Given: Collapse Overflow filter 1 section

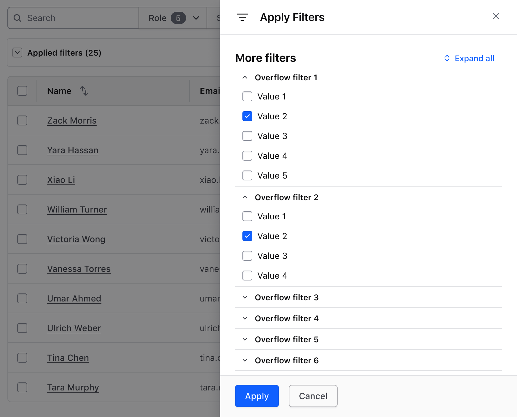Looking at the screenshot, I should [x=245, y=78].
